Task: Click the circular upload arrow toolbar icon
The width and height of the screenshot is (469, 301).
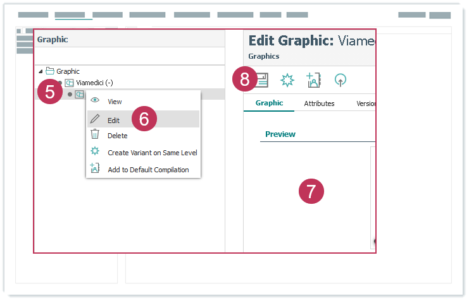Action: [341, 80]
